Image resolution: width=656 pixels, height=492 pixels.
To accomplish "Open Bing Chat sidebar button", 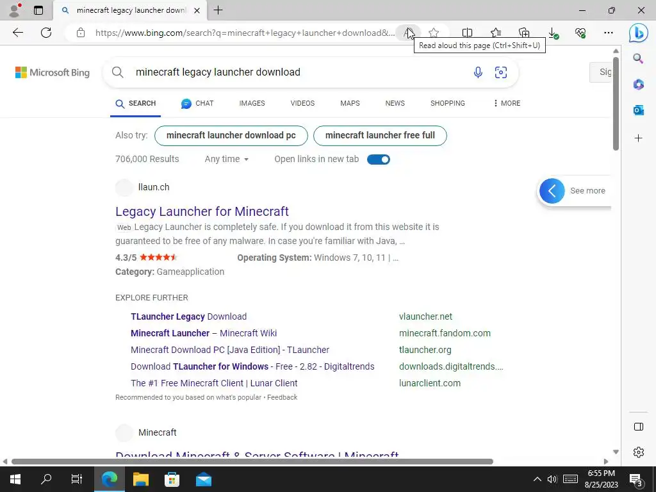I will pyautogui.click(x=638, y=33).
